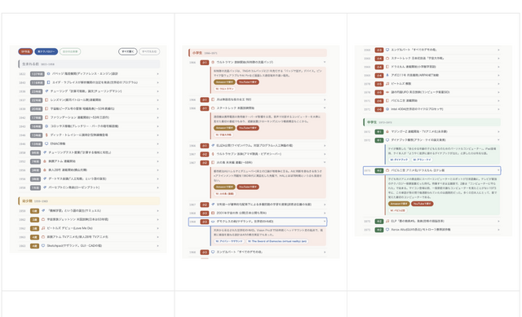
Task: Click the music icon beside ELP entry
Action: pyautogui.click(x=387, y=221)
